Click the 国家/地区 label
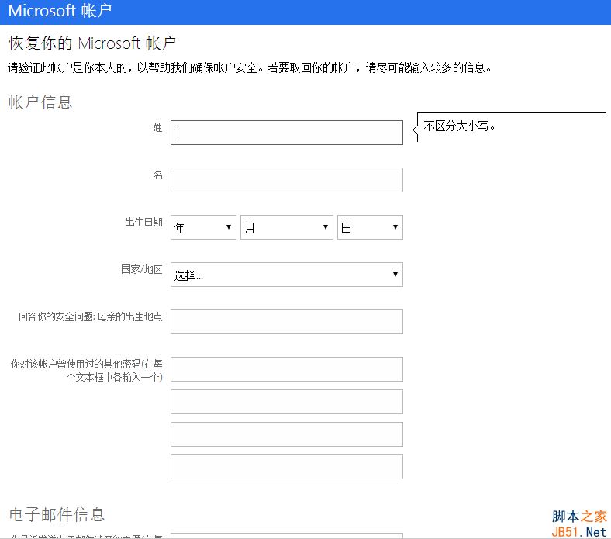The image size is (611, 539). pos(141,269)
